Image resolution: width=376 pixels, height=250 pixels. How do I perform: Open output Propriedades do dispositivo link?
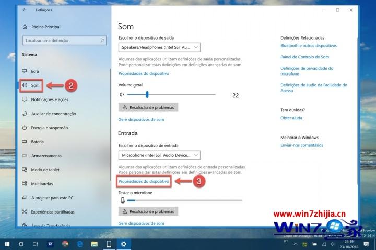click(144, 73)
